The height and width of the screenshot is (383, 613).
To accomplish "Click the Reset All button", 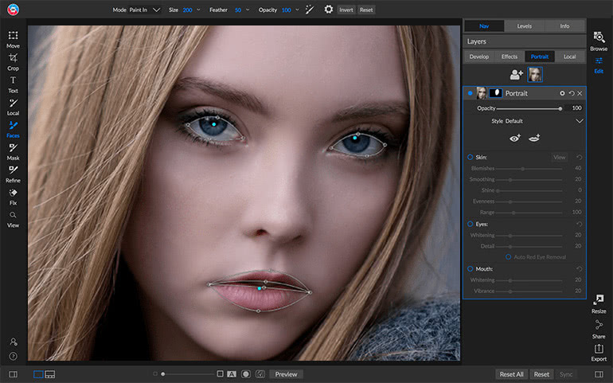I will pos(511,374).
